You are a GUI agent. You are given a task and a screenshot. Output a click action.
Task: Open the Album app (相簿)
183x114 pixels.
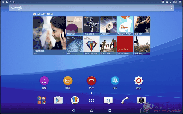68,81
